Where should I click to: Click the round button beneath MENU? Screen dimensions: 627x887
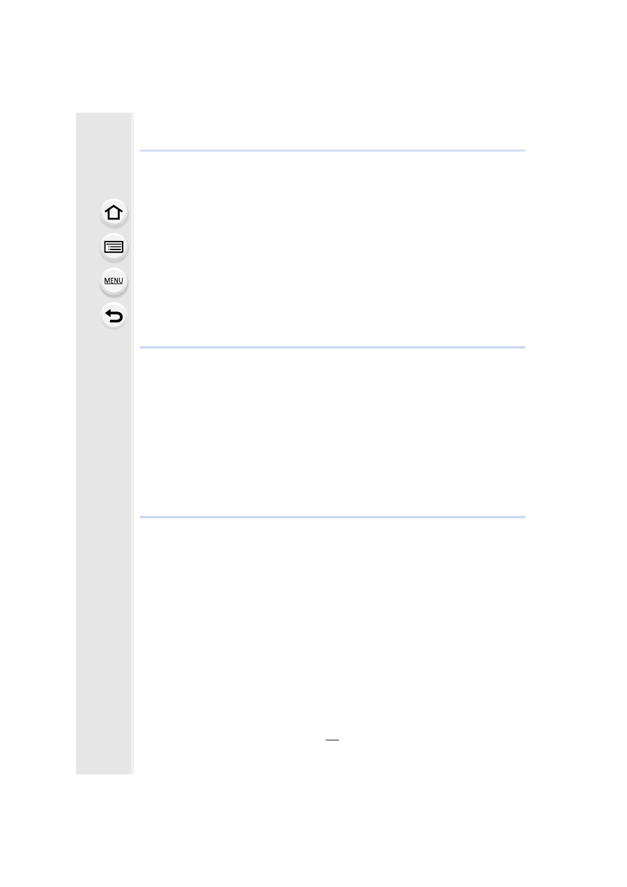click(x=114, y=316)
